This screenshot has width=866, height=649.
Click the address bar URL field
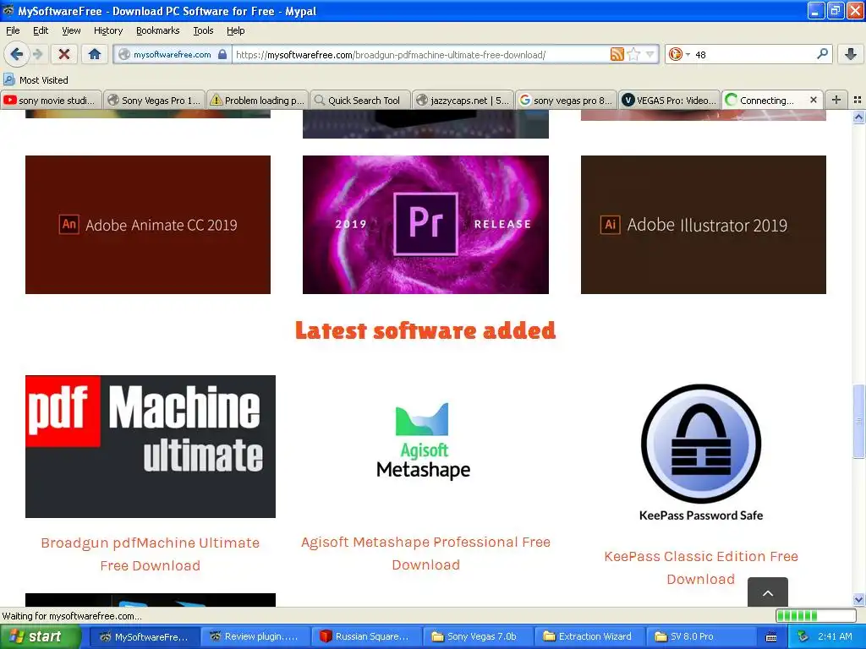pyautogui.click(x=423, y=54)
